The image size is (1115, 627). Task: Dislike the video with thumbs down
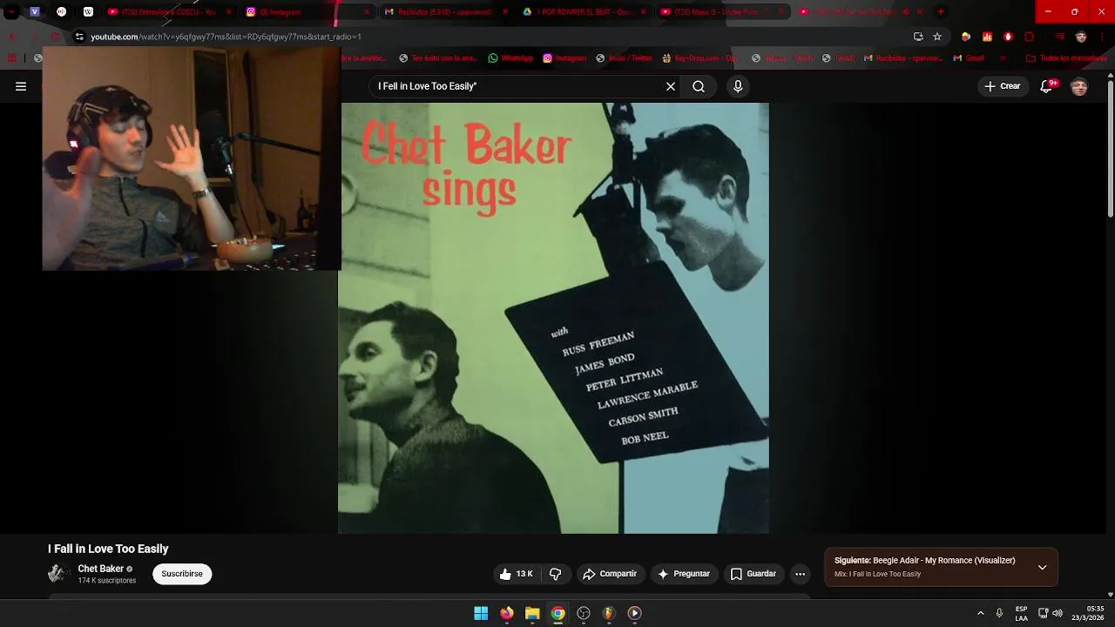(x=555, y=574)
